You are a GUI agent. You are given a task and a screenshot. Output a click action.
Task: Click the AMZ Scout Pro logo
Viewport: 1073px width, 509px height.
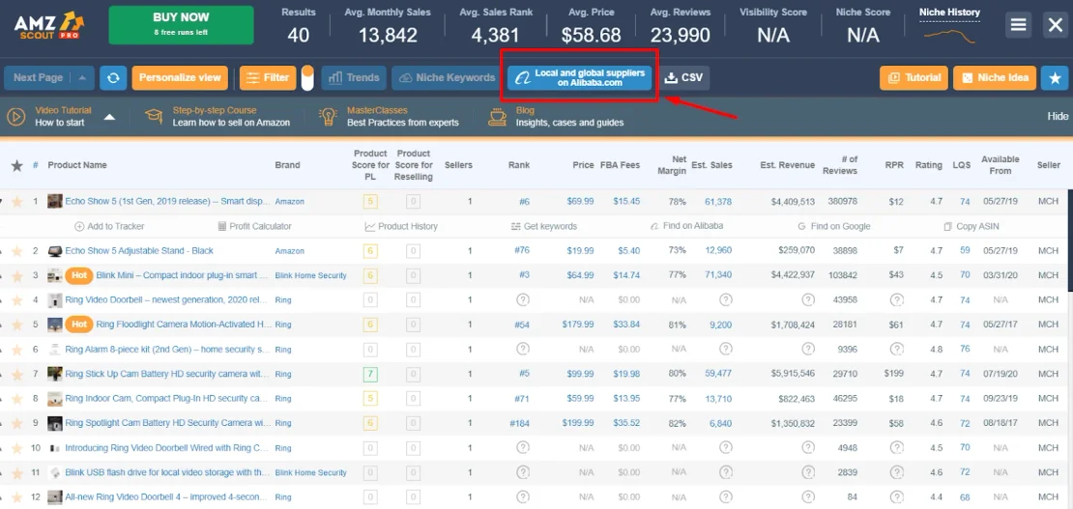(x=48, y=25)
